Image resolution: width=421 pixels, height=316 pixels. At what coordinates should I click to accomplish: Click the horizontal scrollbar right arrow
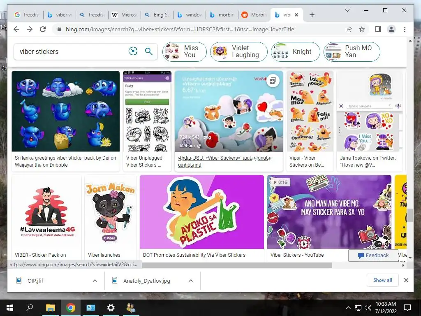403,265
